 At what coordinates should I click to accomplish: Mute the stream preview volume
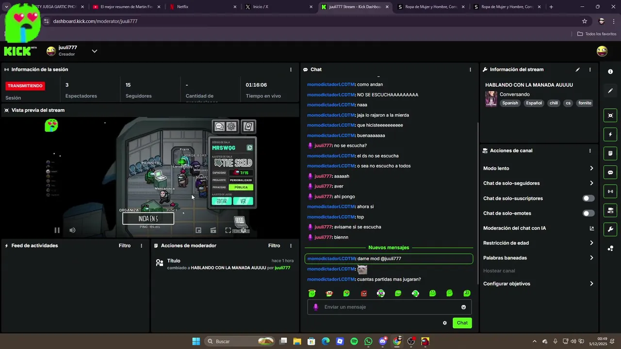tap(72, 230)
